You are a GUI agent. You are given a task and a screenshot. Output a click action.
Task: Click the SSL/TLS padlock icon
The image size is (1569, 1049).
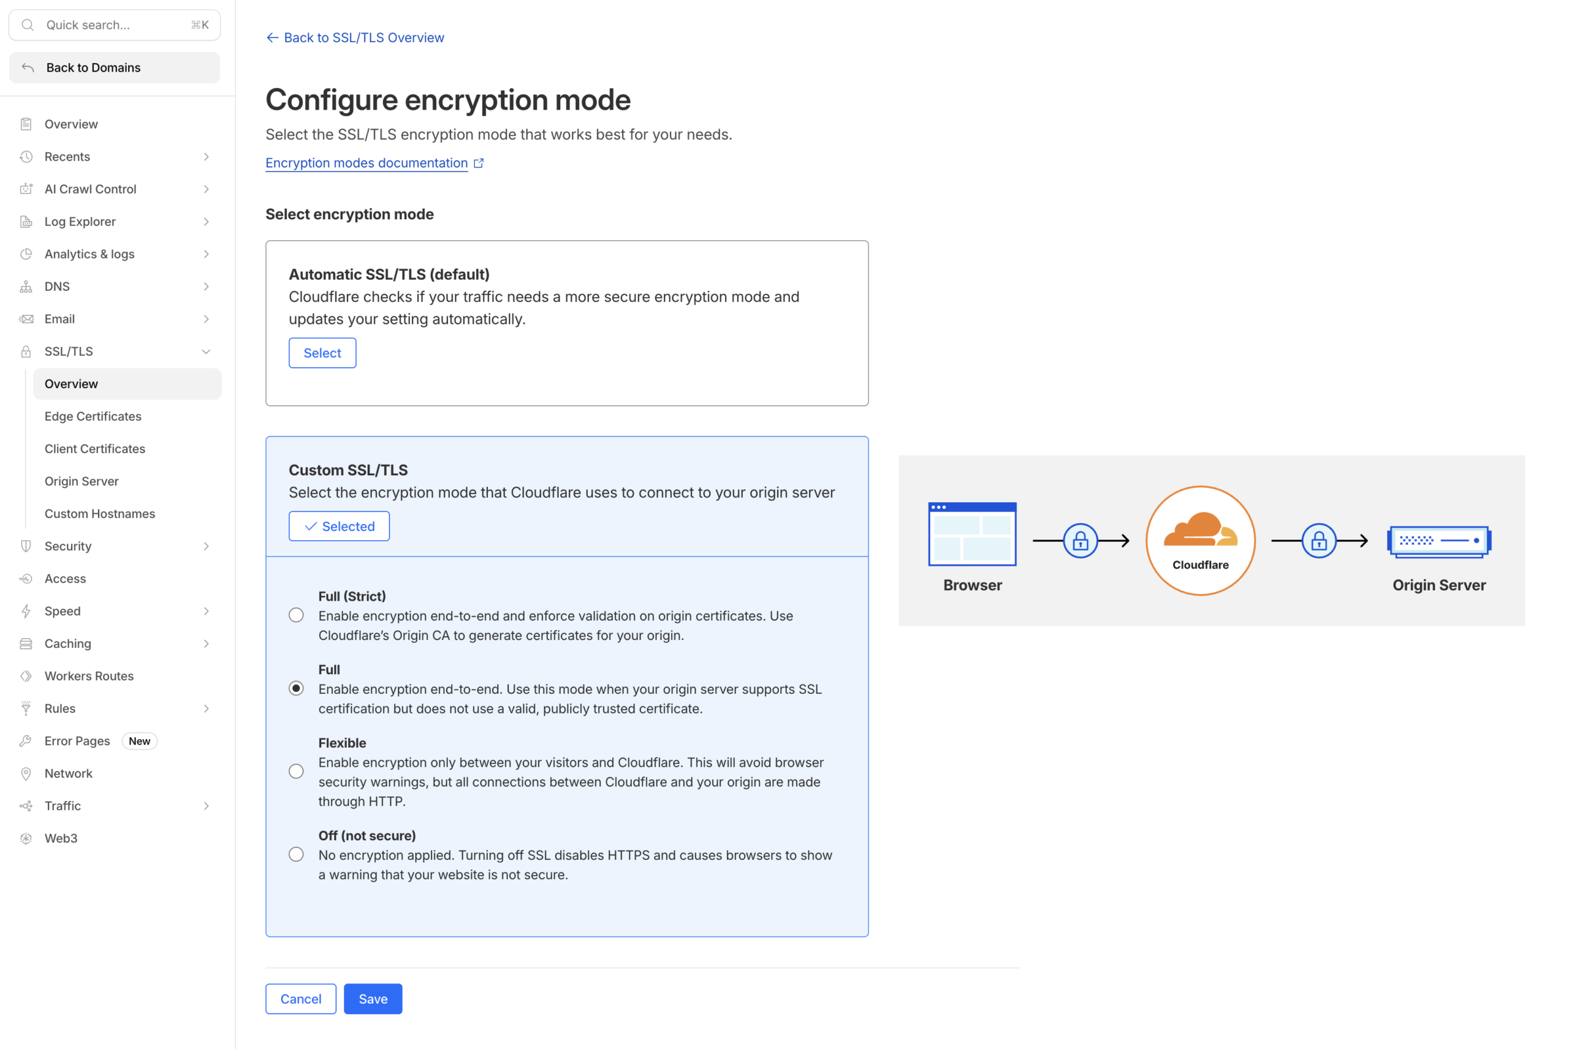click(x=26, y=352)
